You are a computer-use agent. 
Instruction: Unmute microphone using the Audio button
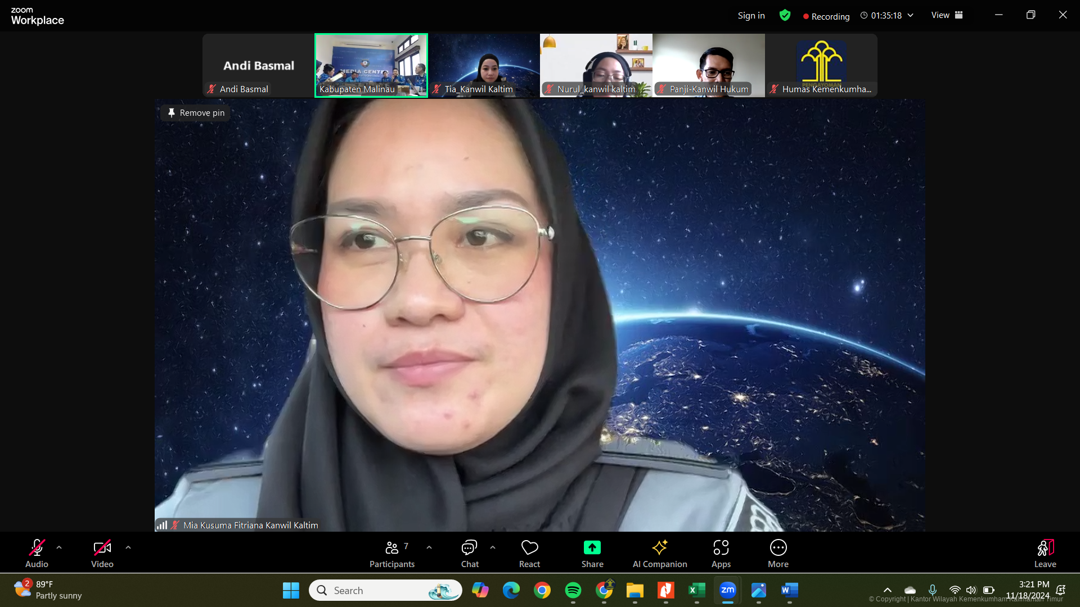pyautogui.click(x=37, y=553)
